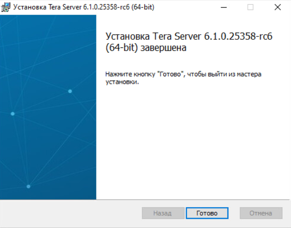Minimize the installer window
Viewport: 291px width, 228px height.
click(224, 7)
